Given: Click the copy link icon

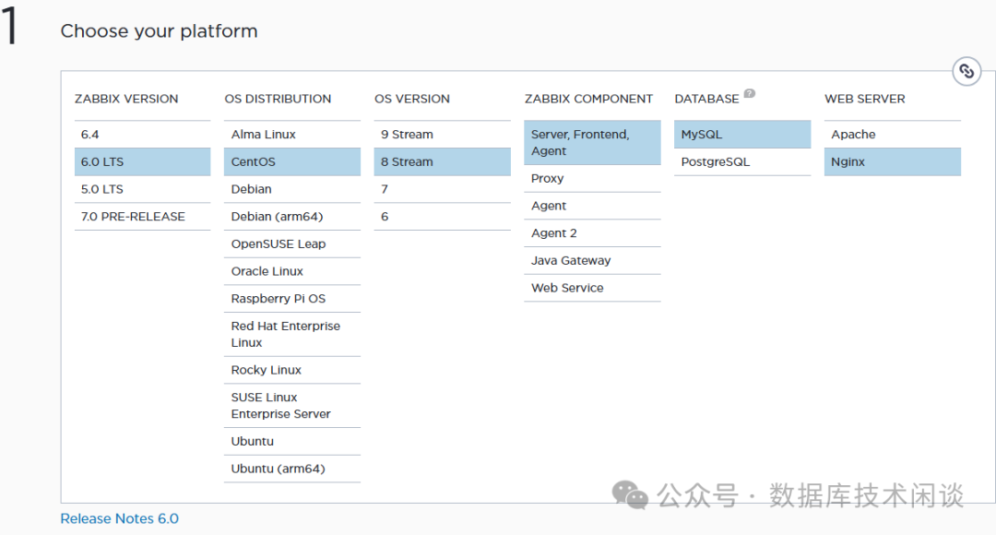Looking at the screenshot, I should (966, 71).
